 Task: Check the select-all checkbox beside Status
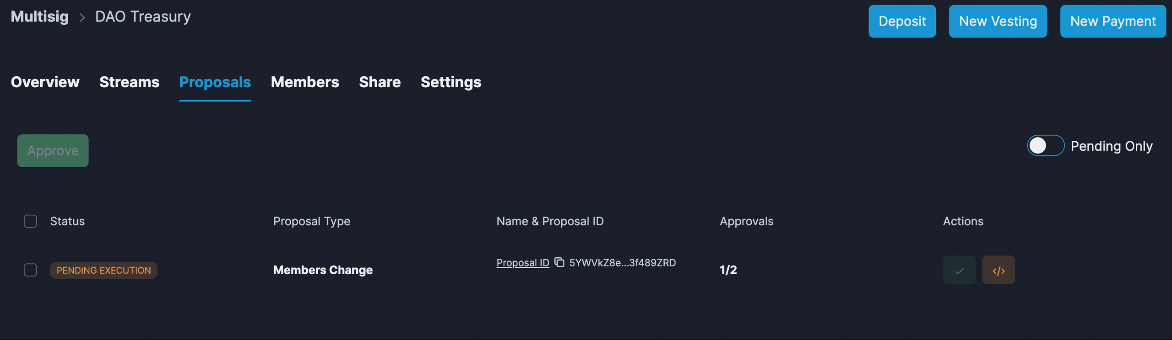pos(30,221)
